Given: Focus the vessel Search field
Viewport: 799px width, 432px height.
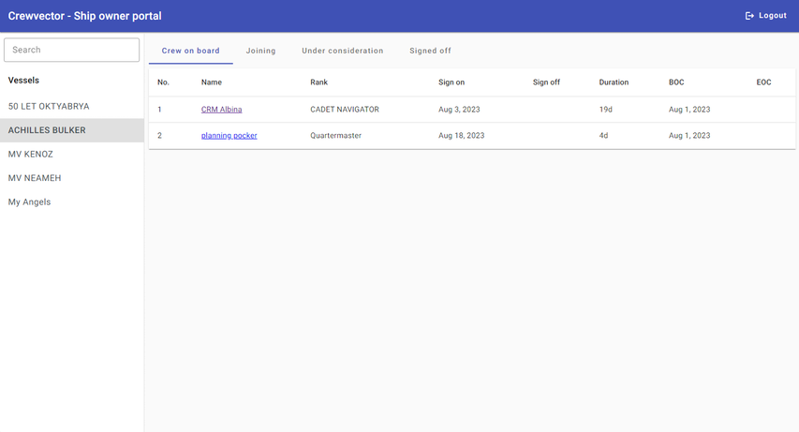Looking at the screenshot, I should (72, 50).
